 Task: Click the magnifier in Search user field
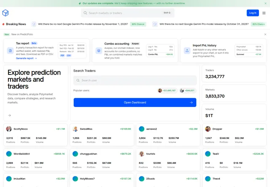coord(78,80)
